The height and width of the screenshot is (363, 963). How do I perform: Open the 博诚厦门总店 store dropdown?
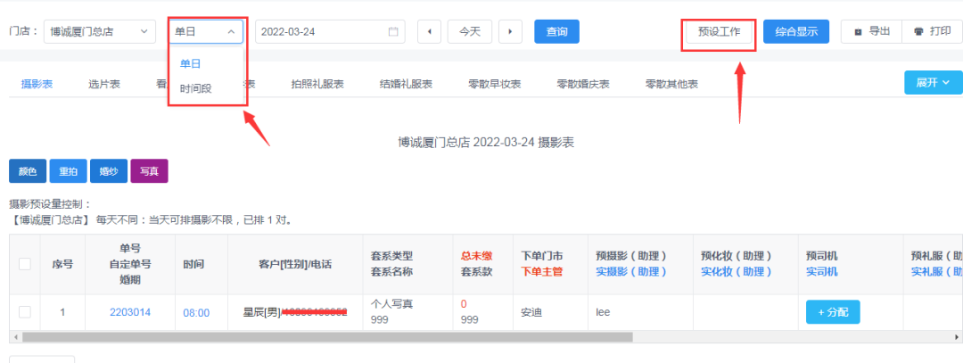click(x=100, y=32)
